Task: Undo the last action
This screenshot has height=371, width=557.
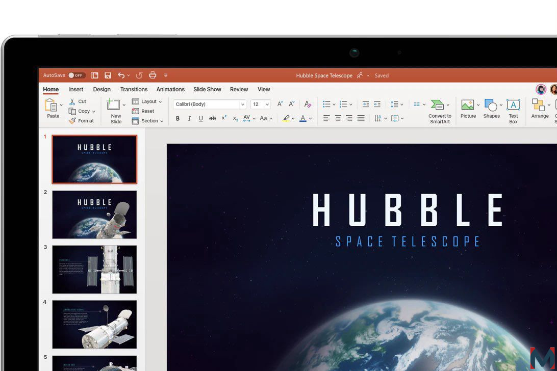Action: coord(121,75)
